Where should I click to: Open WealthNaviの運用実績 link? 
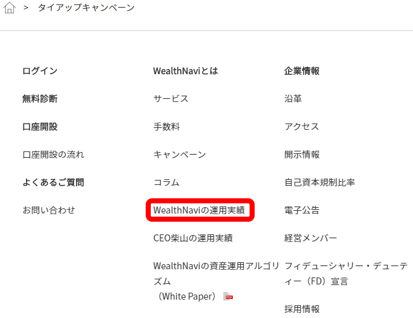click(x=199, y=210)
